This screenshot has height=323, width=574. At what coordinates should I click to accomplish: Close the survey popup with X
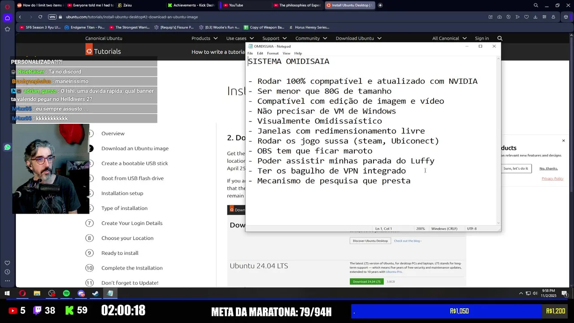[564, 141]
